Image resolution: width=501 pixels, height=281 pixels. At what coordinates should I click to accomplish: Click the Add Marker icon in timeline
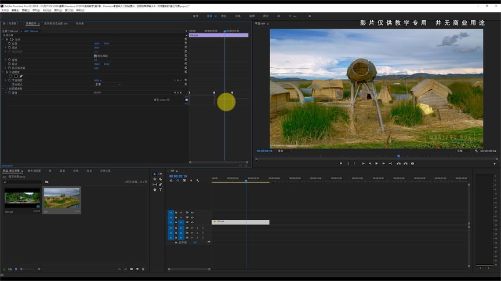191,180
